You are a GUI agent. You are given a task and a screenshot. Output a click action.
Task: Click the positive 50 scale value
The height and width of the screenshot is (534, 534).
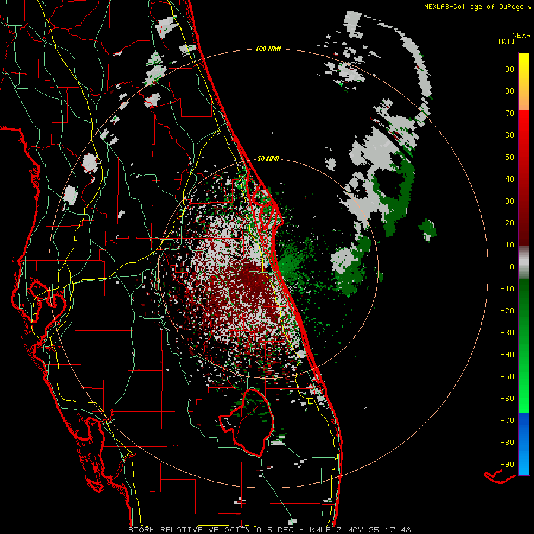(510, 157)
